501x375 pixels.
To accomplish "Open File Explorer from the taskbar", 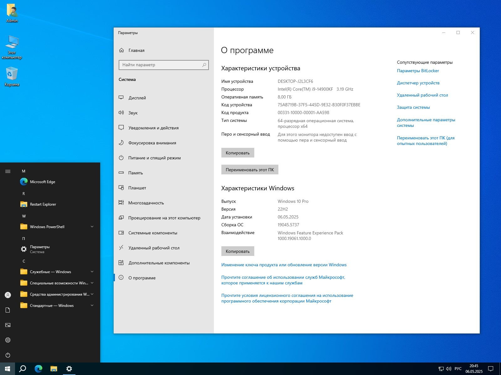I will (x=54, y=369).
